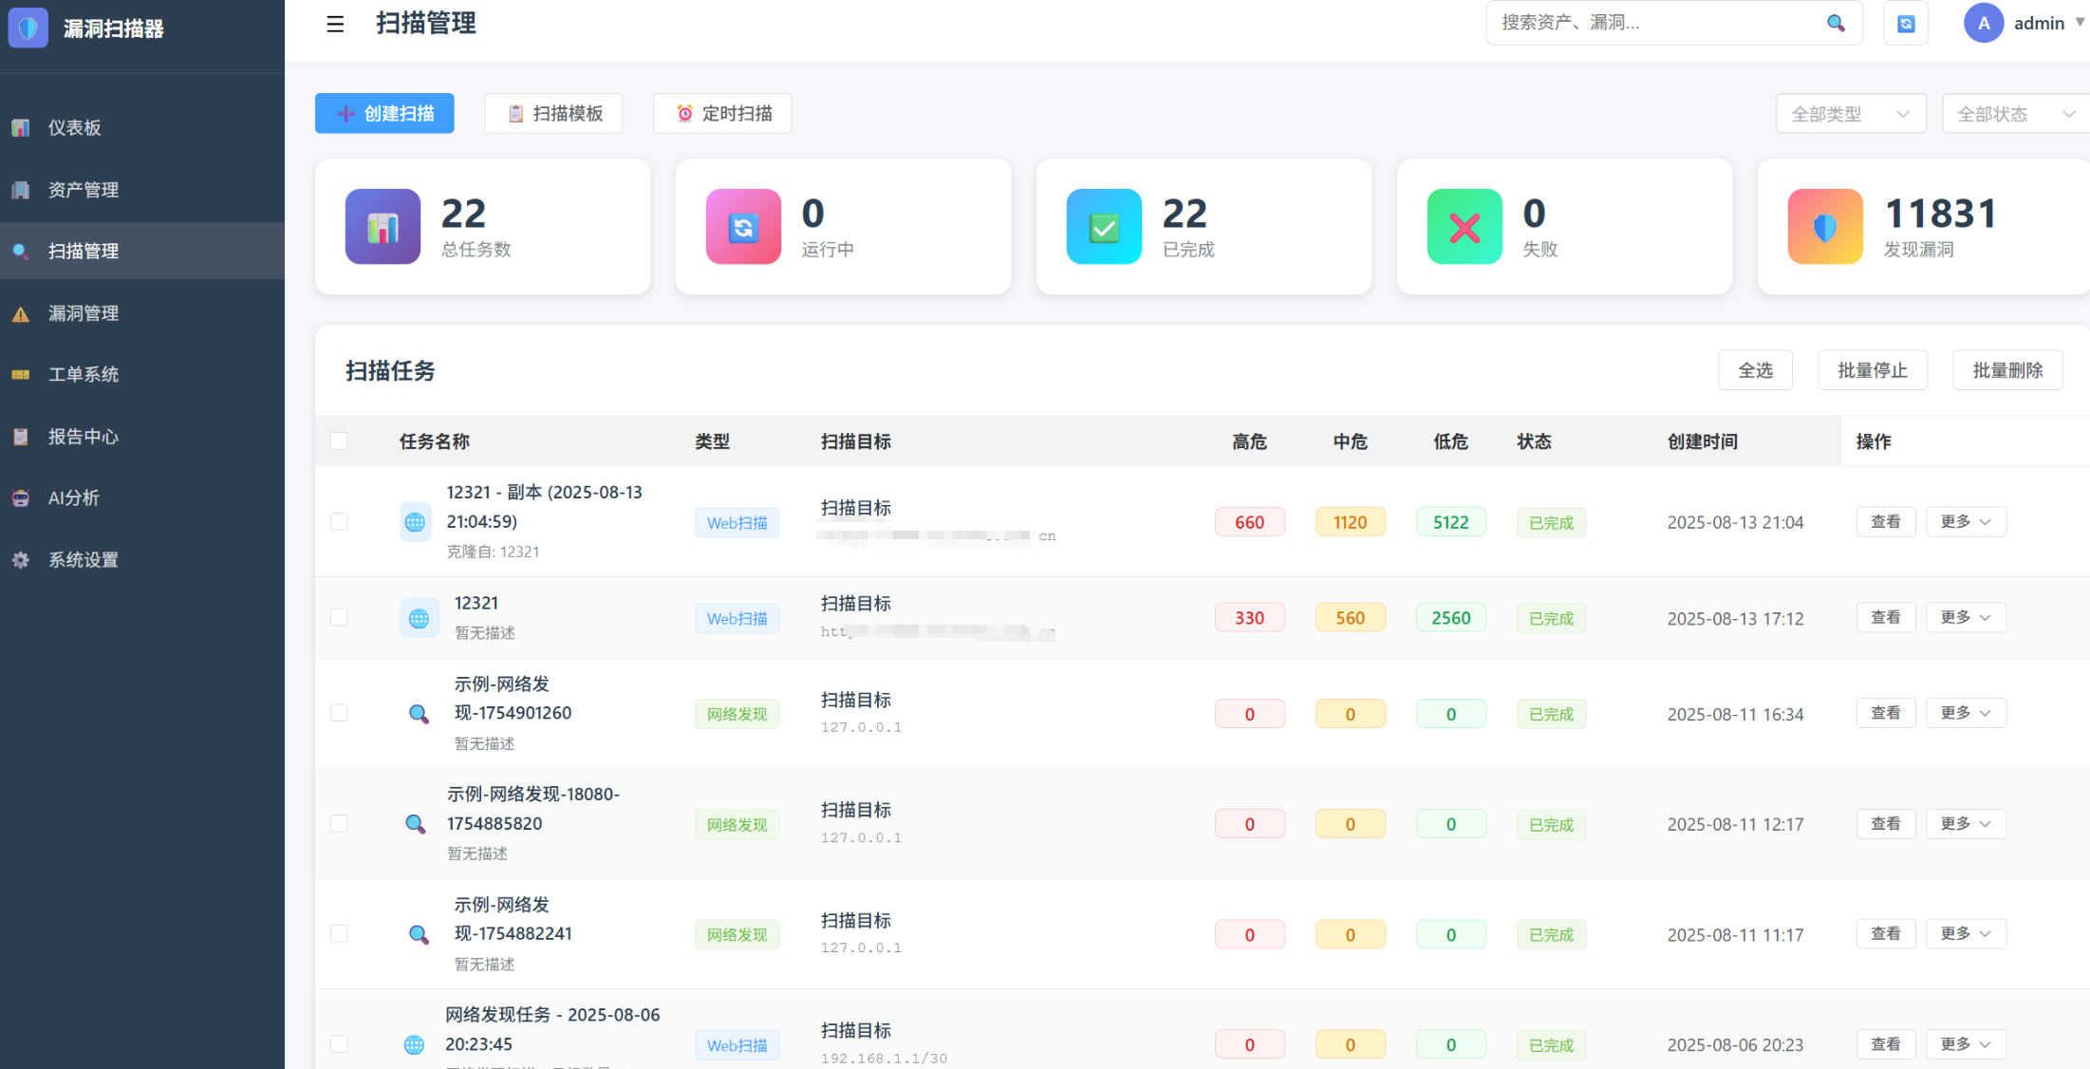This screenshot has height=1069, width=2090.
Task: Expand the 全部状态 filter dropdown
Action: [2014, 114]
